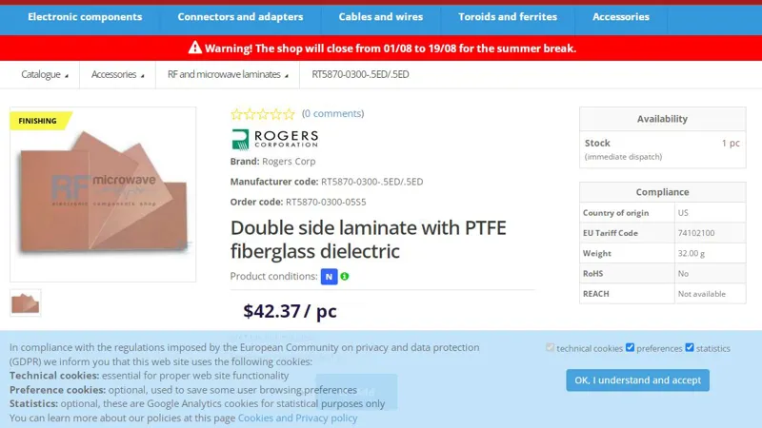This screenshot has height=428, width=762.
Task: Open the Toroids and ferrites menu
Action: tap(508, 17)
